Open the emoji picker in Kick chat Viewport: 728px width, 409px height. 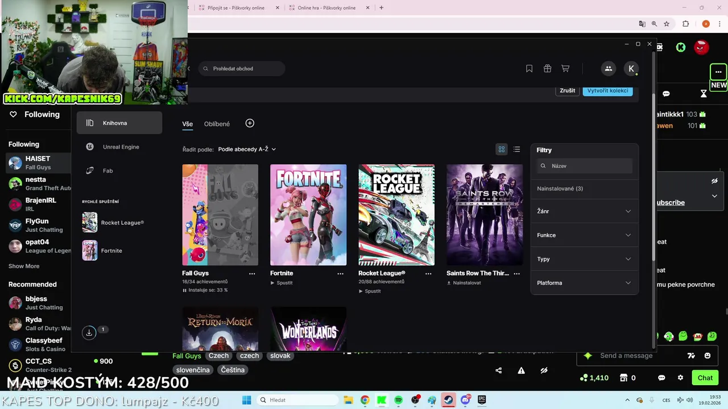pyautogui.click(x=708, y=356)
